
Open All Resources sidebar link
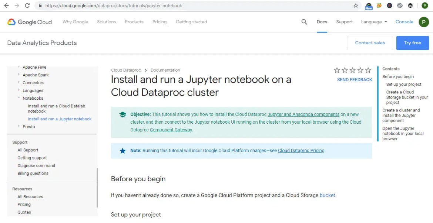coord(30,197)
